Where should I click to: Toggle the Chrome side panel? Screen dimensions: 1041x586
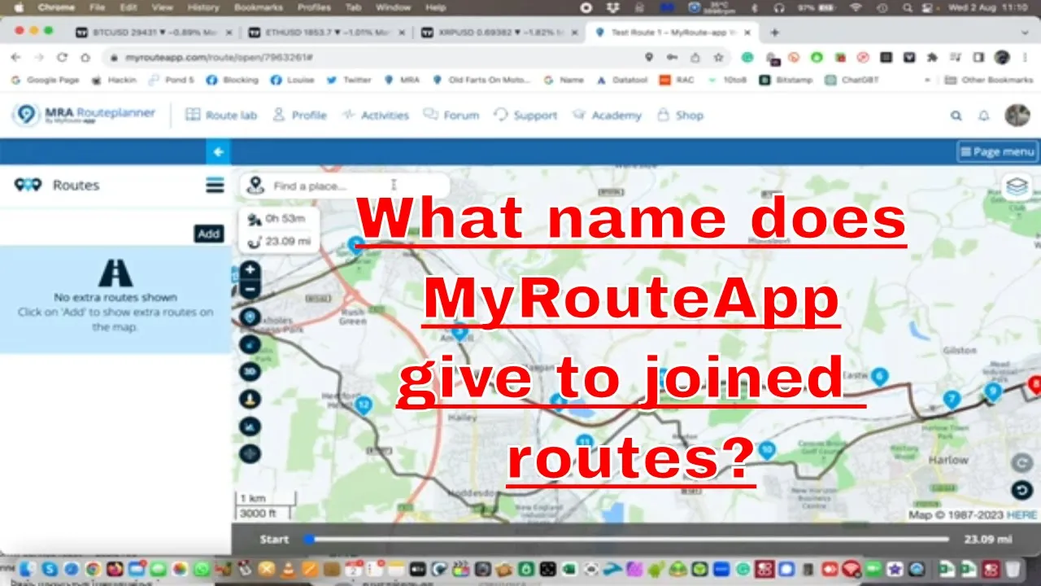[x=978, y=58]
